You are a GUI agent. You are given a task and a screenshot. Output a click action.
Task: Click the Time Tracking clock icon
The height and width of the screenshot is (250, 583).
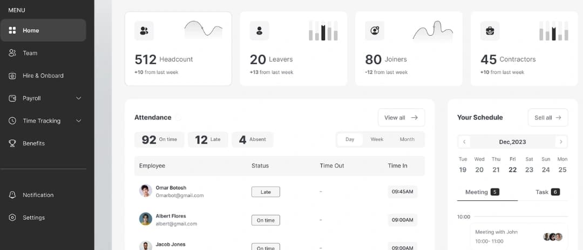click(12, 120)
